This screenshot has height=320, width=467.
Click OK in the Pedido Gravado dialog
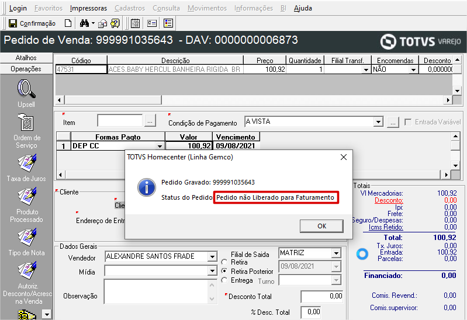pos(321,226)
